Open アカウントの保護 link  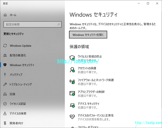click(87, 68)
